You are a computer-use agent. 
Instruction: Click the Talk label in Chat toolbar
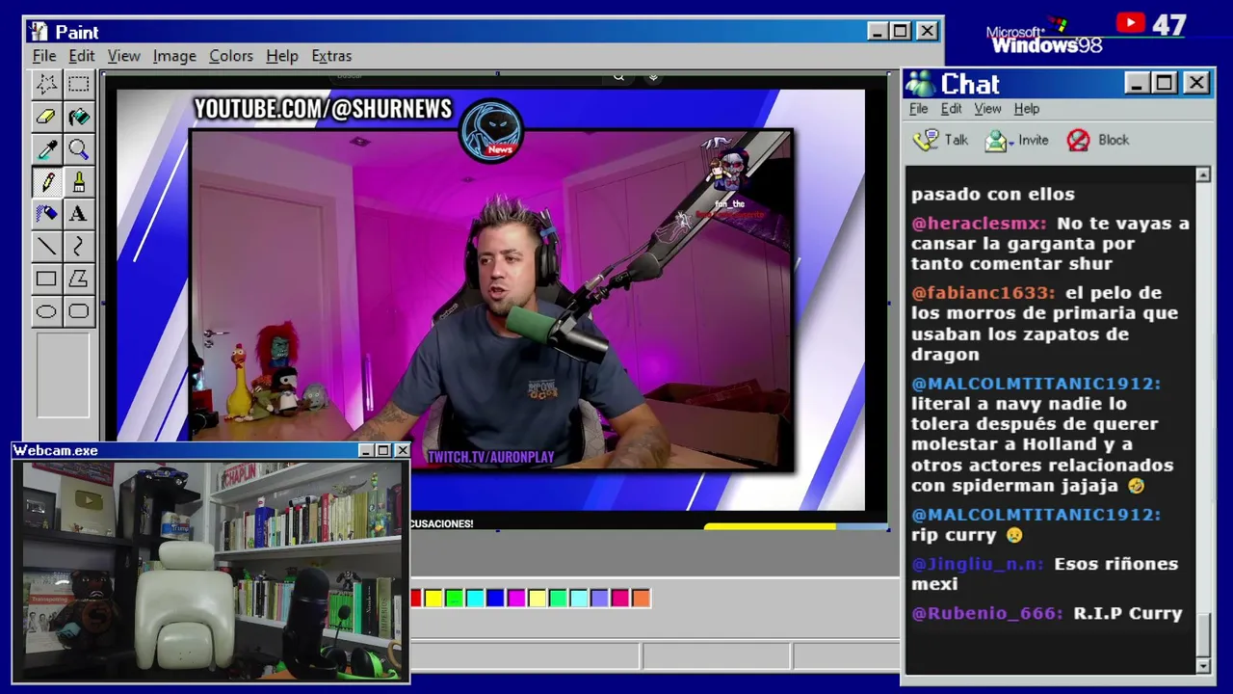tap(957, 141)
